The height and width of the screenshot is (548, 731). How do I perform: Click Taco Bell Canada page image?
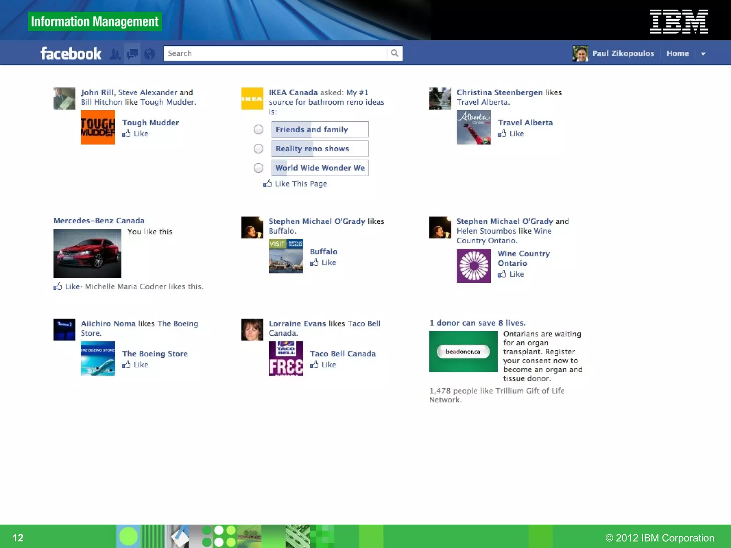point(286,358)
